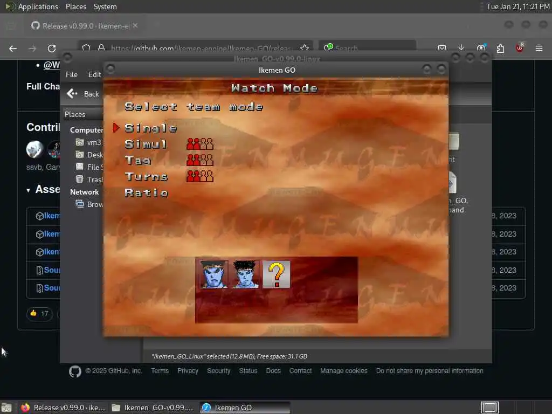Click Firefox back arrow button
Screen dimensions: 552x414
[x=13, y=49]
